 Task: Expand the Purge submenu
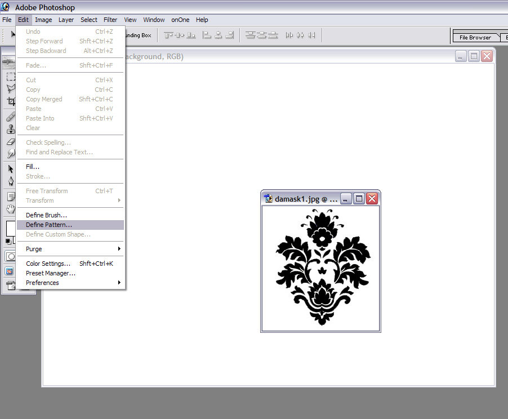tap(70, 249)
